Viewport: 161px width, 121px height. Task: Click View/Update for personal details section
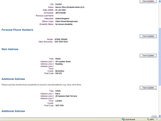(148, 1)
